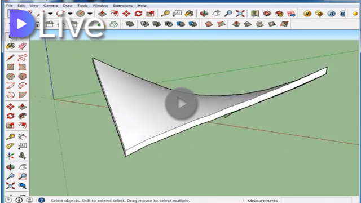The height and width of the screenshot is (203, 361).
Task: Select the Offset tool in left toolbar
Action: click(23, 125)
